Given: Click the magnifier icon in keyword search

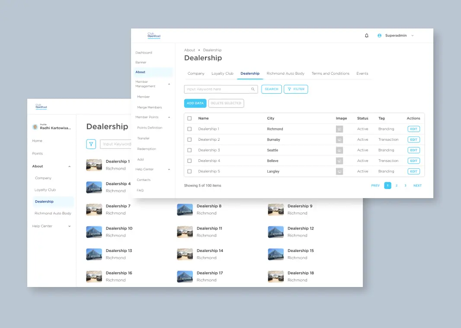Looking at the screenshot, I should pyautogui.click(x=253, y=89).
